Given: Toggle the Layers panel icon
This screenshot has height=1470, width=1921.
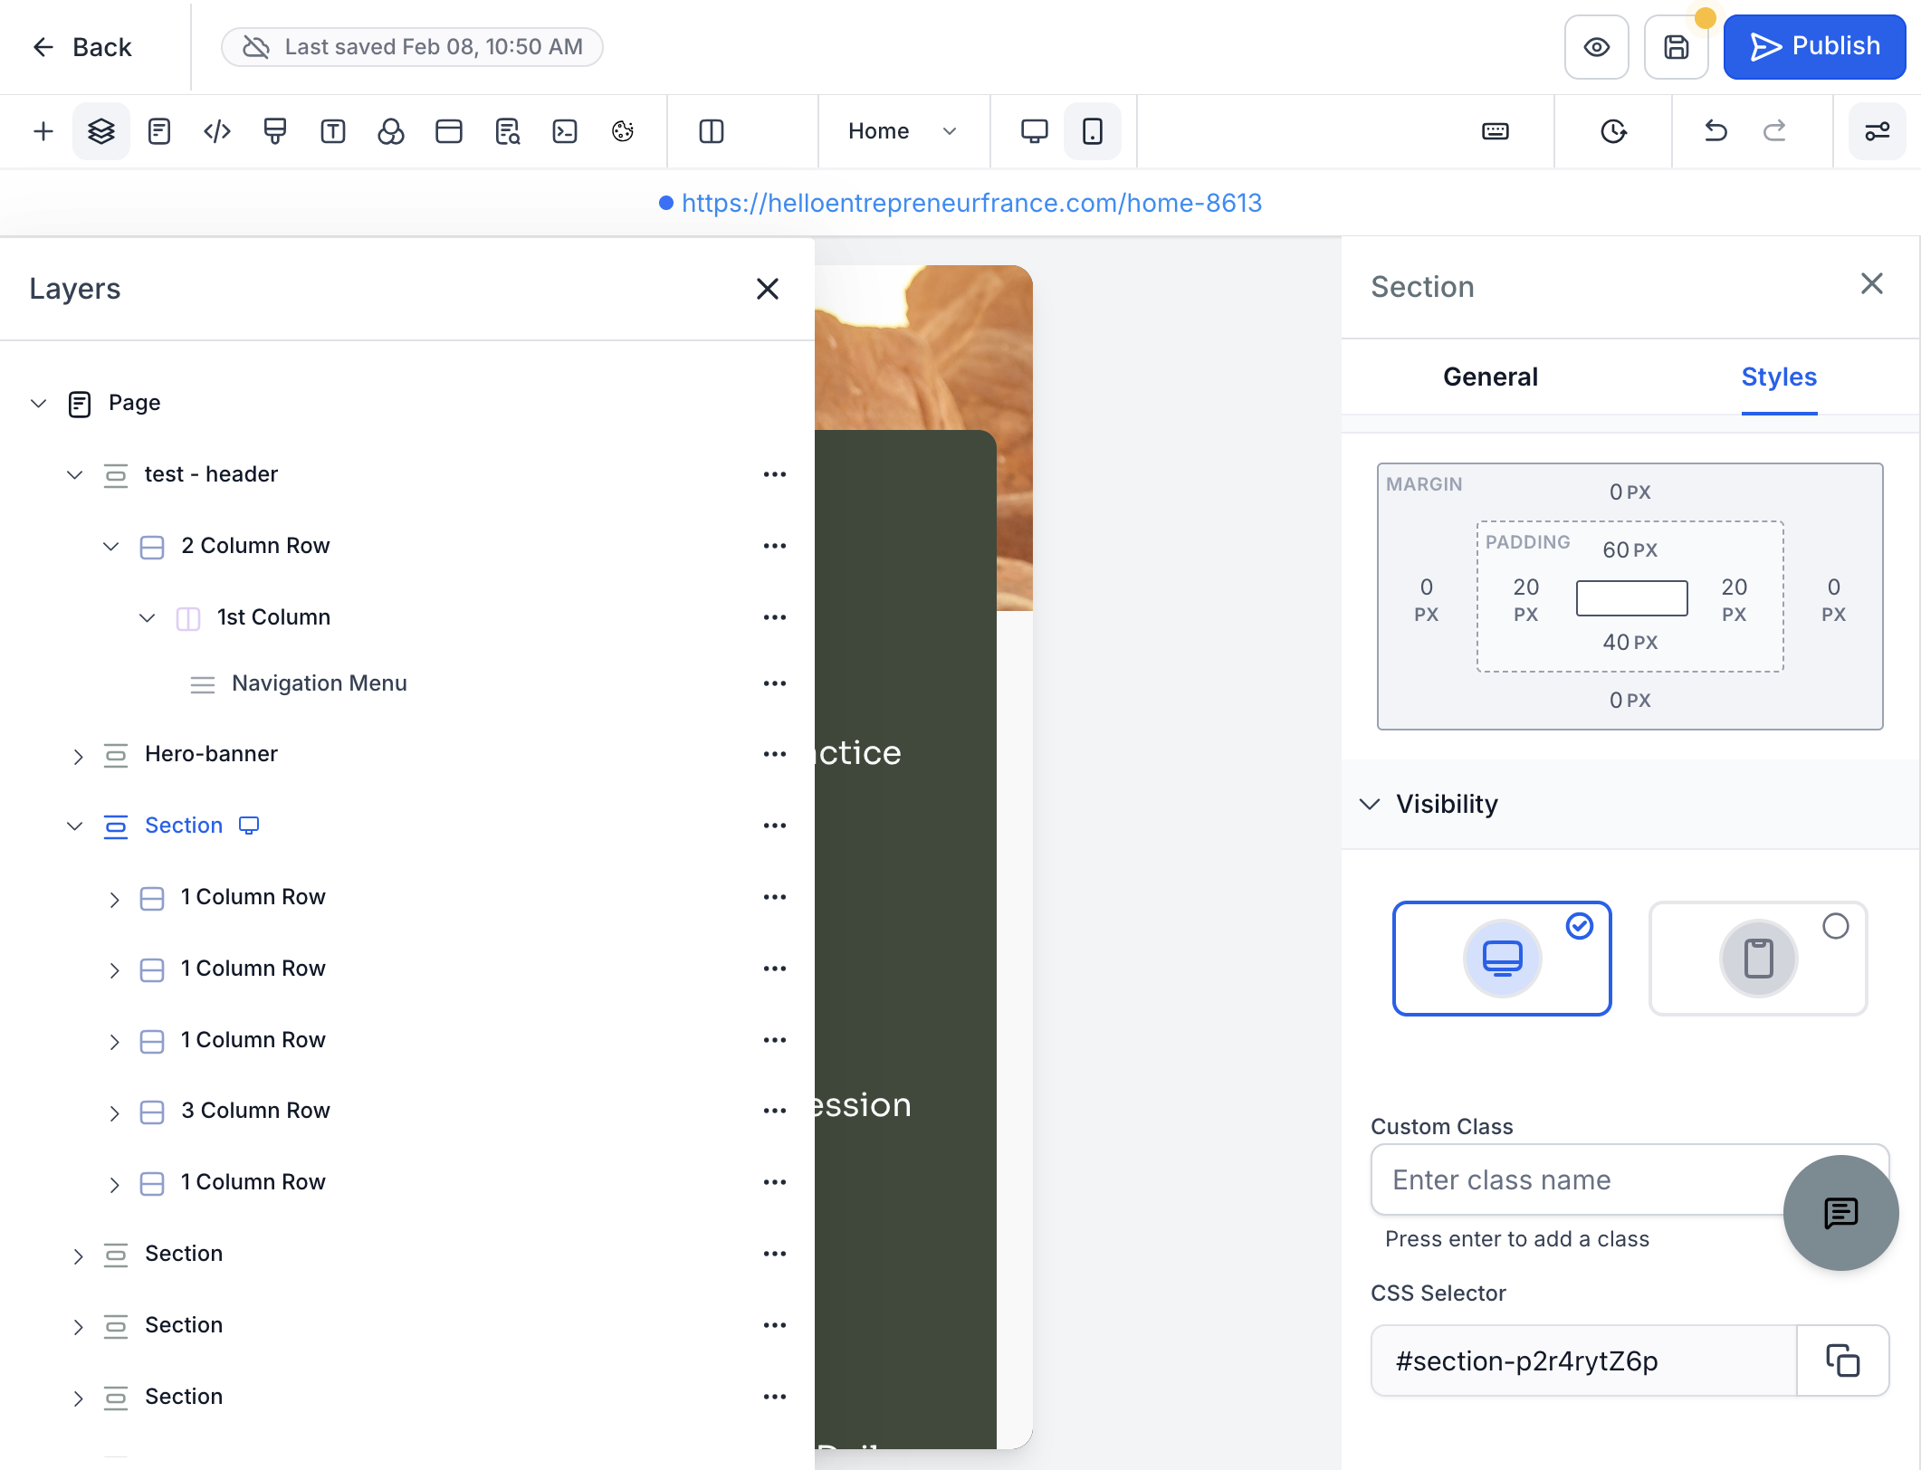Looking at the screenshot, I should click(x=101, y=131).
